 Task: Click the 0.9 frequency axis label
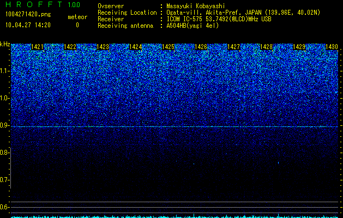tap(4, 125)
